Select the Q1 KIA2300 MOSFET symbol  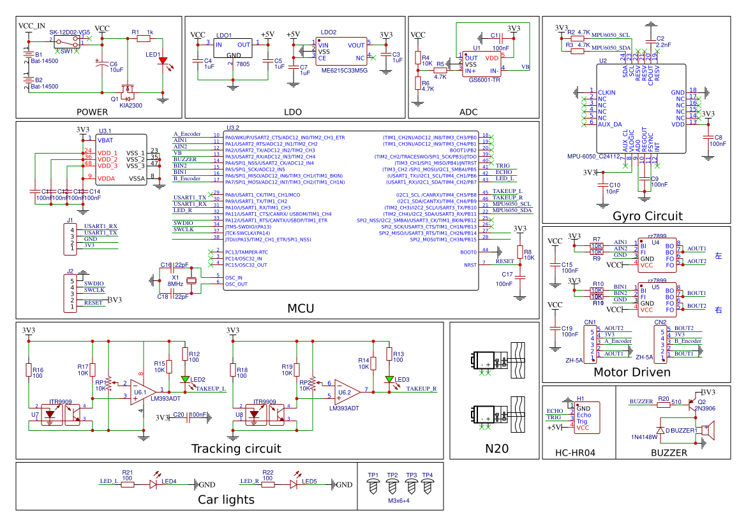click(x=127, y=90)
